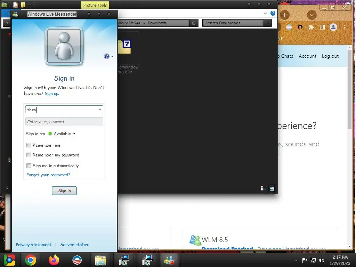Click the refresh button in Explorer address bar
The height and width of the screenshot is (267, 356).
pos(194,23)
